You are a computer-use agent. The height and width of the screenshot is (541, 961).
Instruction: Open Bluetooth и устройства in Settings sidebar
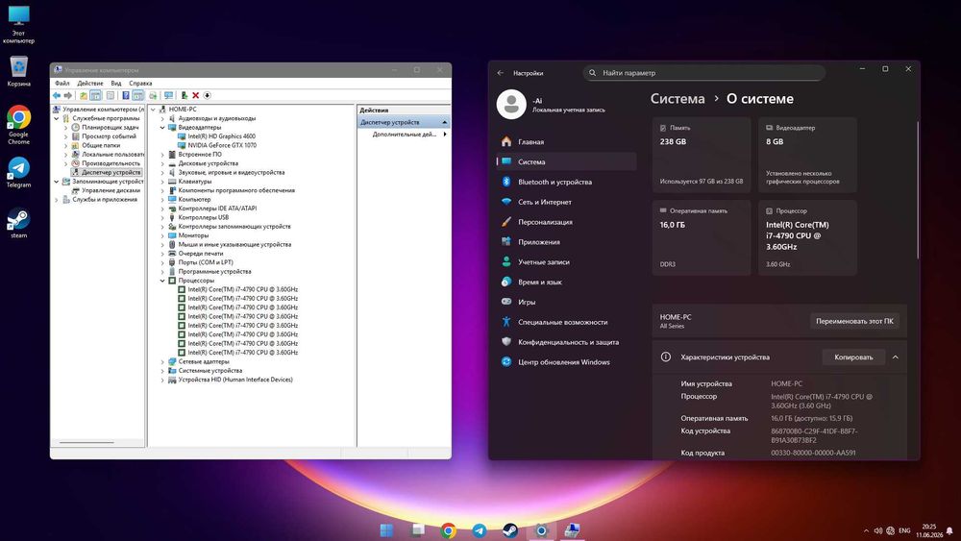[554, 182]
